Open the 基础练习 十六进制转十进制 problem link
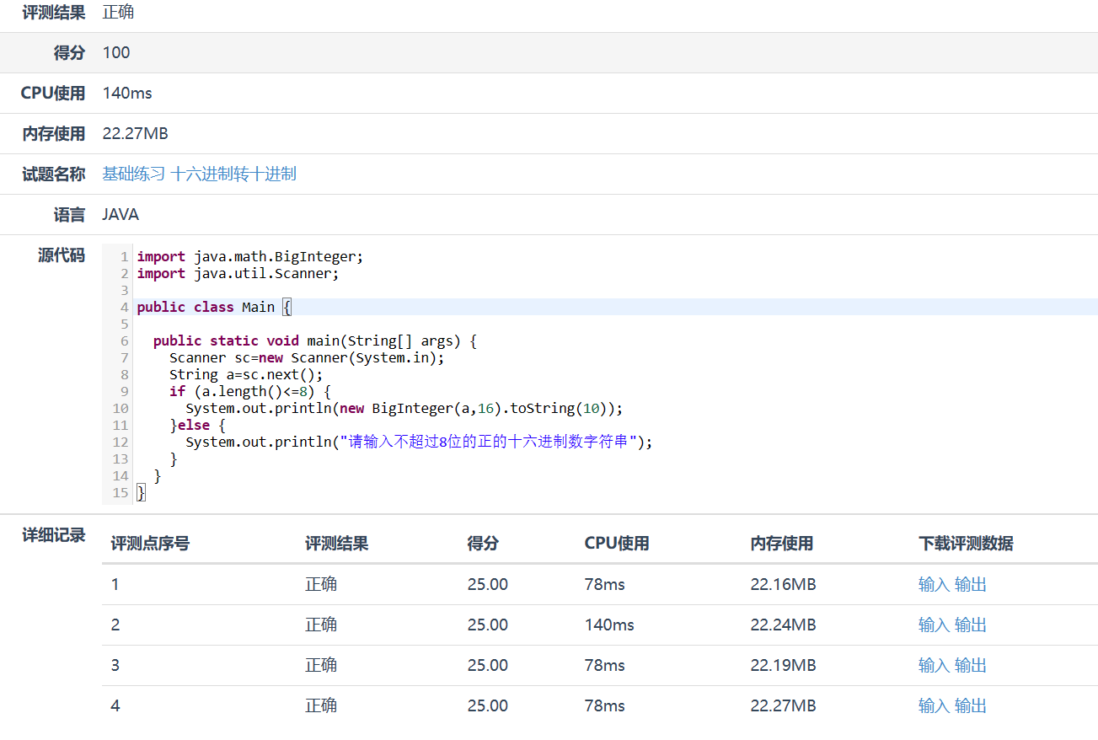This screenshot has width=1098, height=740. click(199, 174)
